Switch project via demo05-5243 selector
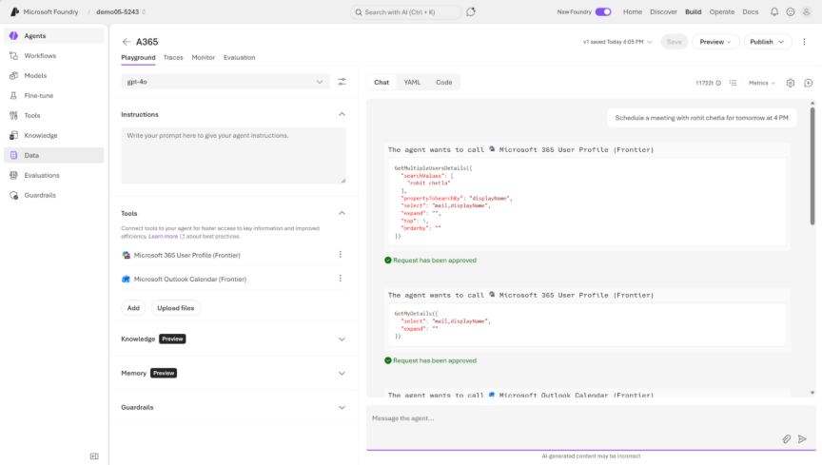 (121, 11)
